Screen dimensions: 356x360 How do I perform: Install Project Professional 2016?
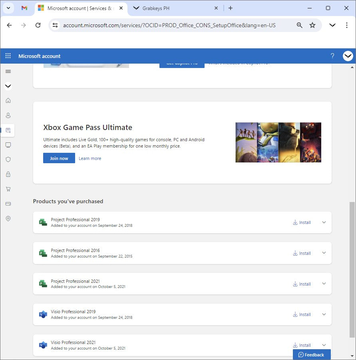coord(302,253)
